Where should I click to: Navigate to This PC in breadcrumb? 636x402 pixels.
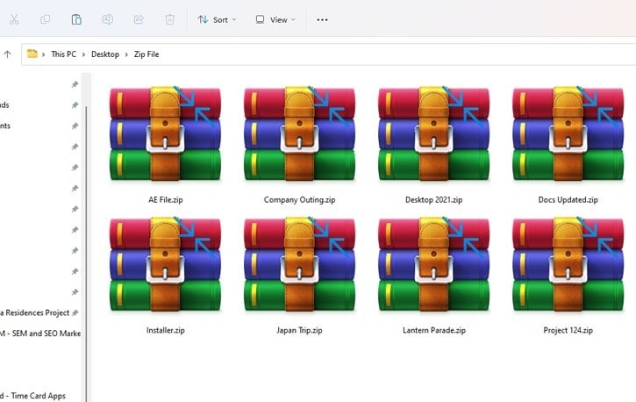pos(64,54)
